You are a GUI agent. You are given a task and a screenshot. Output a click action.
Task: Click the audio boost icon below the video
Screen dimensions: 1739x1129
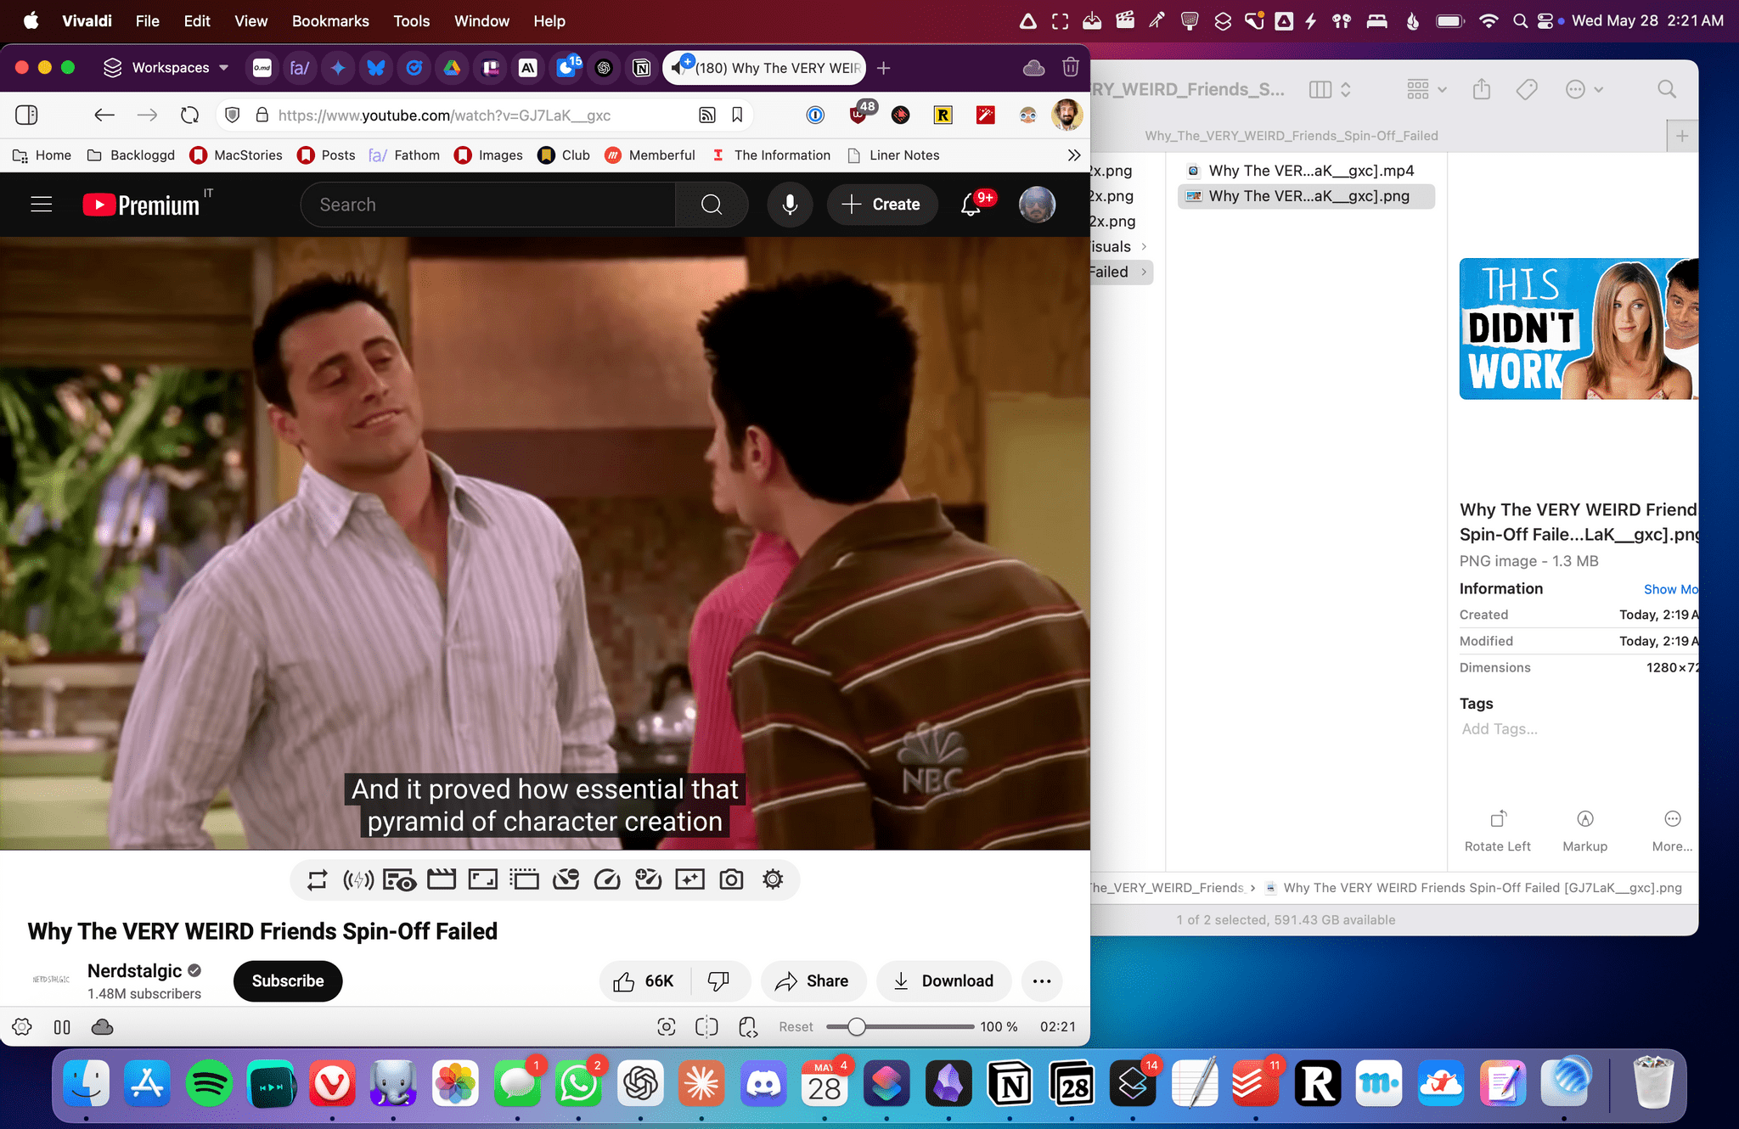tap(358, 880)
